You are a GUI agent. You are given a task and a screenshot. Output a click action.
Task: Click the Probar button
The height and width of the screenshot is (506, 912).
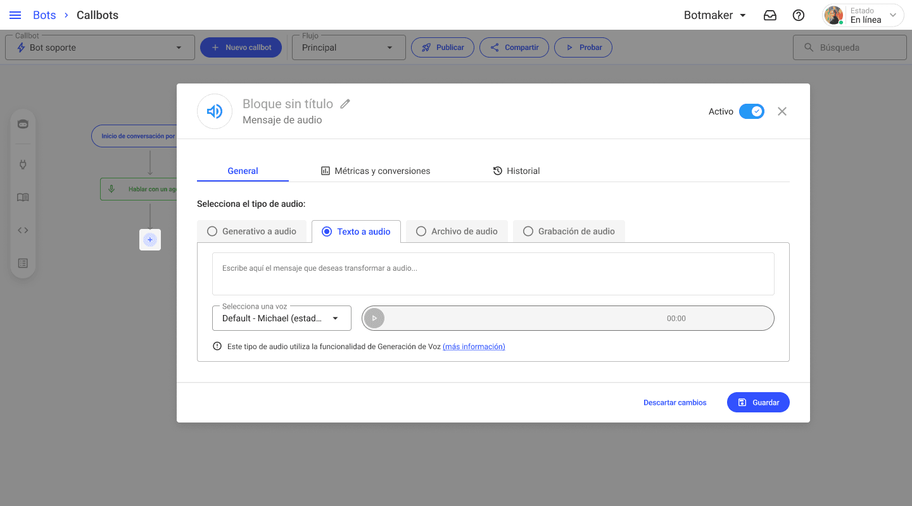point(583,47)
